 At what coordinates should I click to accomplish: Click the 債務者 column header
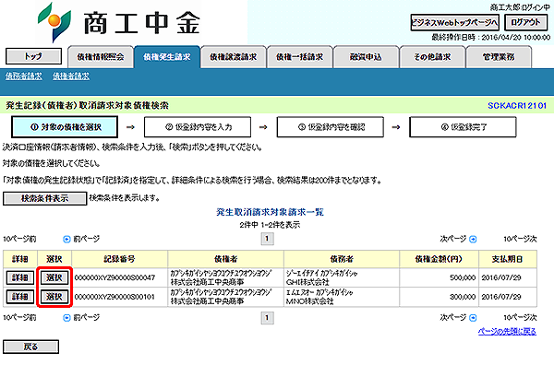[x=342, y=259]
